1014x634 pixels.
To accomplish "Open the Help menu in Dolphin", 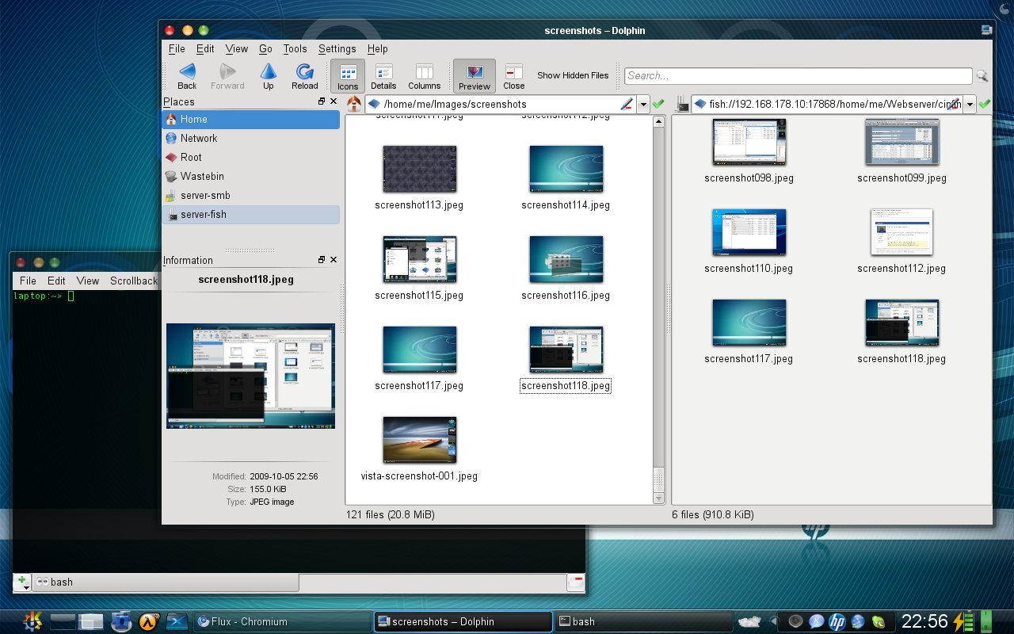I will click(x=377, y=48).
